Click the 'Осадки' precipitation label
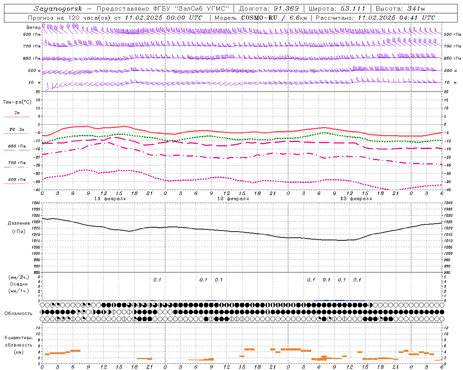 [19, 284]
